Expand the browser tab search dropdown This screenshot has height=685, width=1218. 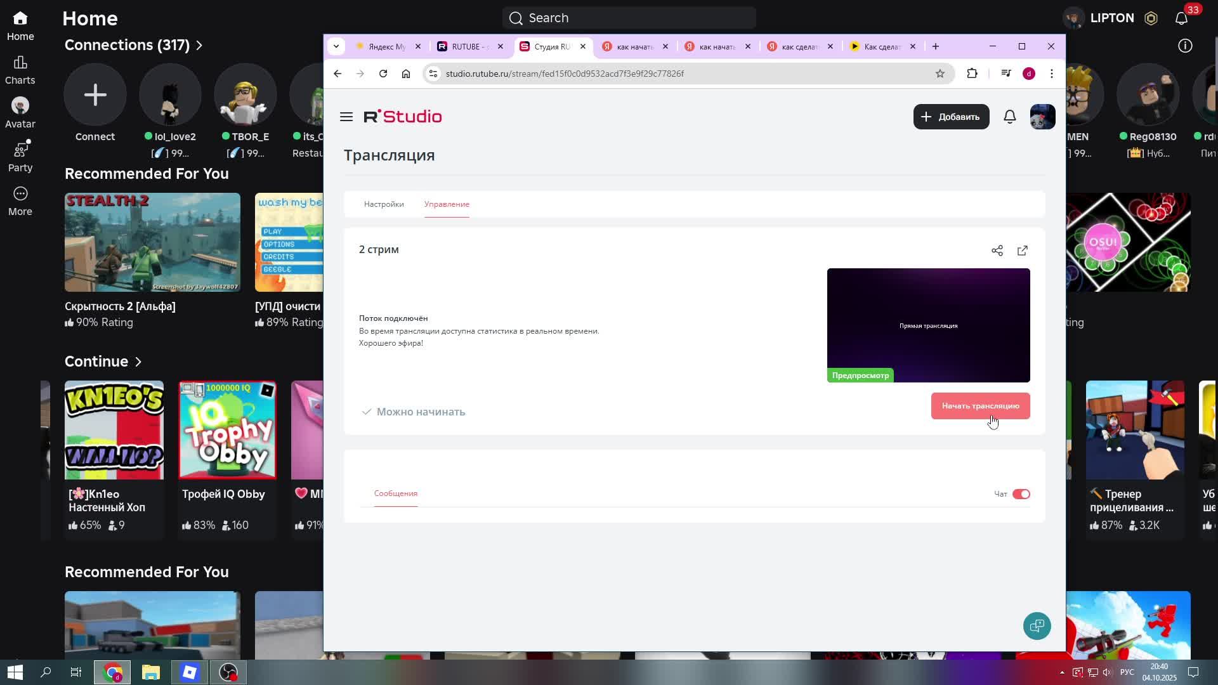[336, 46]
